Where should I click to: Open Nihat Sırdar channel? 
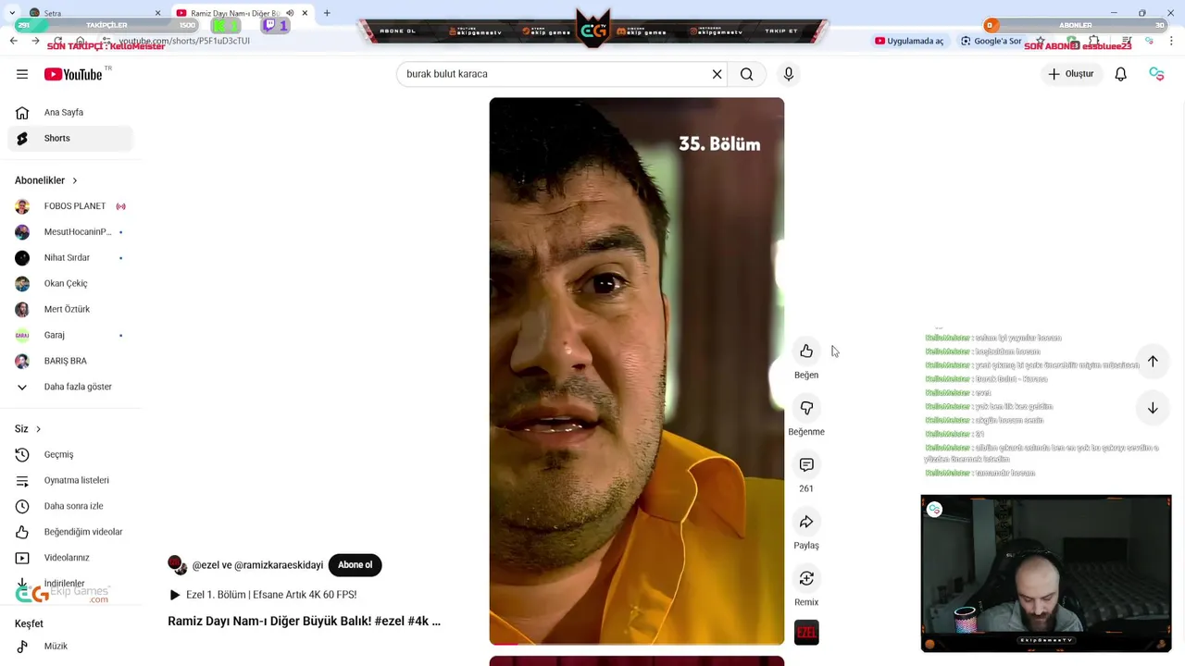(x=70, y=258)
